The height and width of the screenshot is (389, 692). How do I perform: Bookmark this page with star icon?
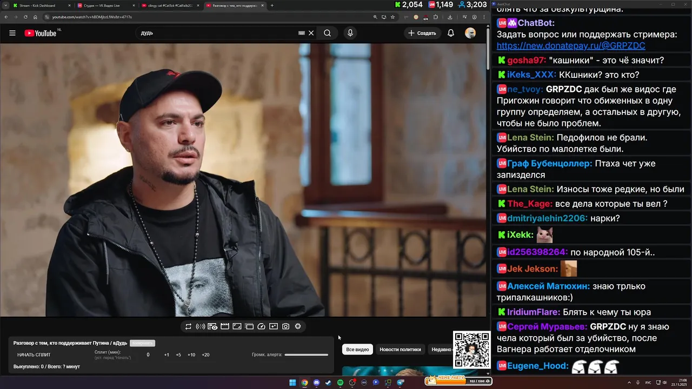tap(392, 17)
